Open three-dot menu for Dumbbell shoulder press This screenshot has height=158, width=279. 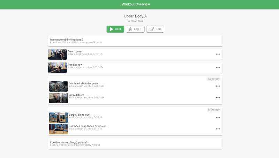(x=218, y=86)
